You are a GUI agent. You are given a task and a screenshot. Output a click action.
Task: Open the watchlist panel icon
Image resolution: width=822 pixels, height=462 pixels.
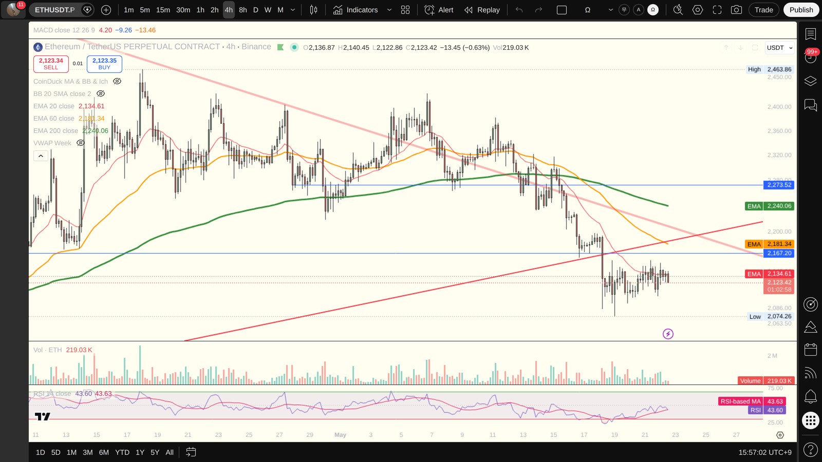coord(810,34)
